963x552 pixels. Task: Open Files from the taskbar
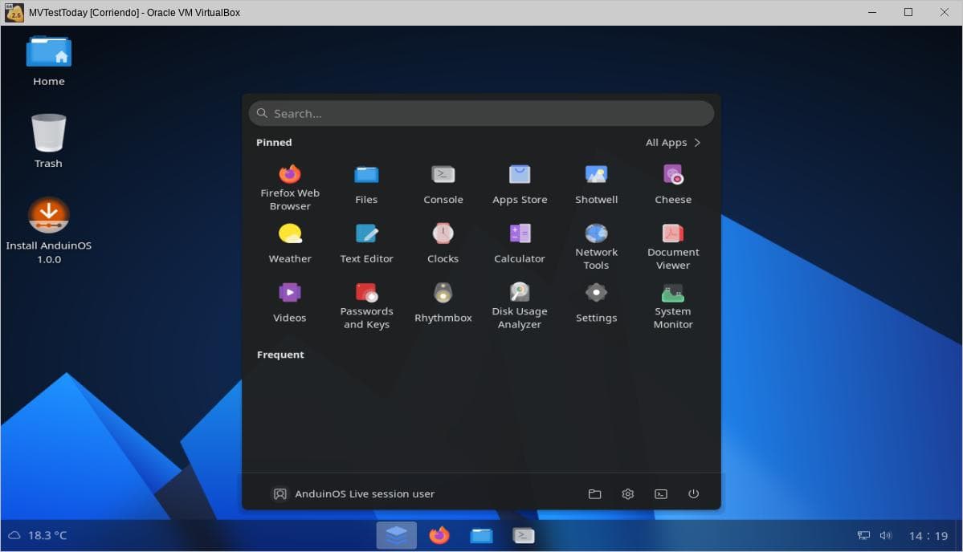coord(482,535)
